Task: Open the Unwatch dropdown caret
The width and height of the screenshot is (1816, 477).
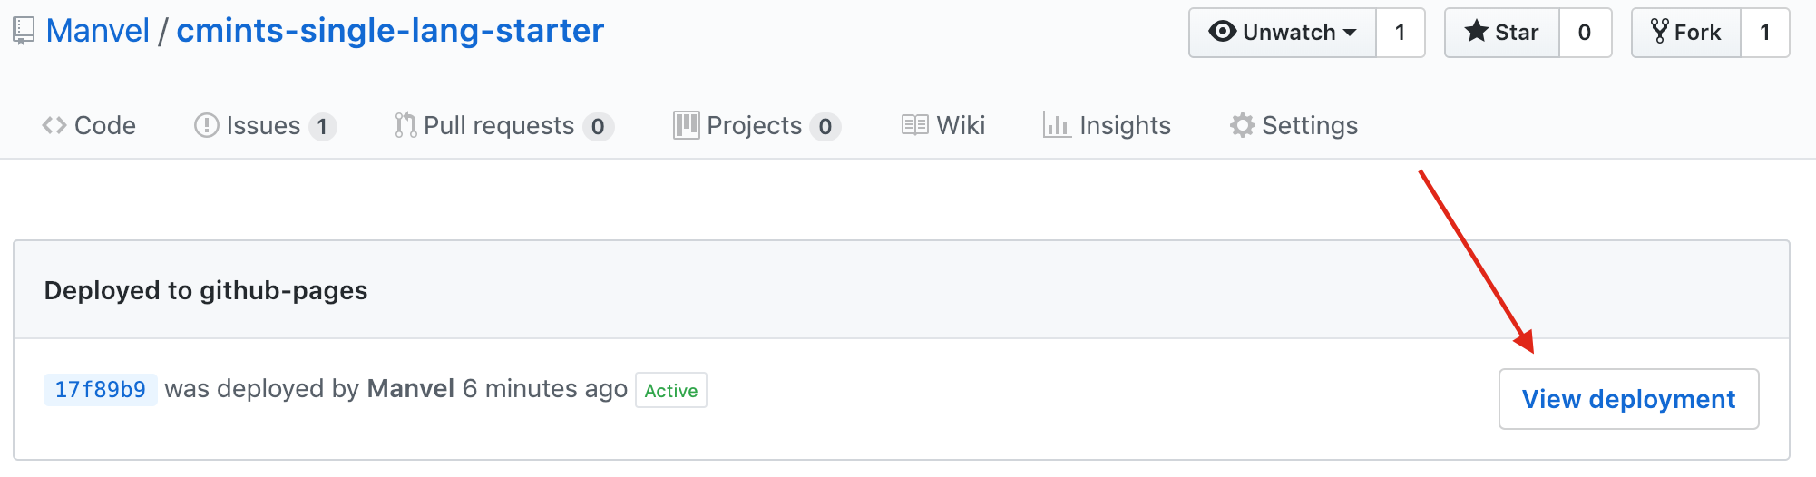Action: [1350, 33]
